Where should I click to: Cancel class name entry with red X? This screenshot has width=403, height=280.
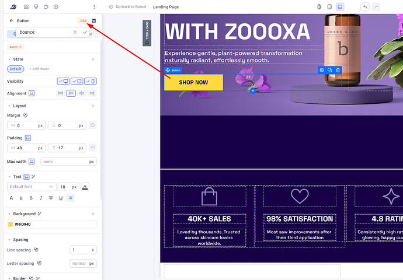75,32
